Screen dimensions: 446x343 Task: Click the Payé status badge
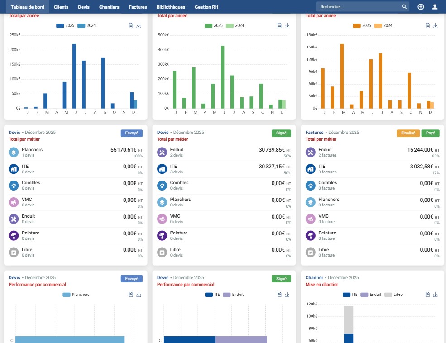click(430, 133)
